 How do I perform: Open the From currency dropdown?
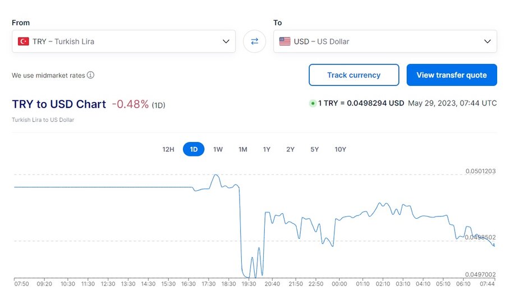coord(123,42)
